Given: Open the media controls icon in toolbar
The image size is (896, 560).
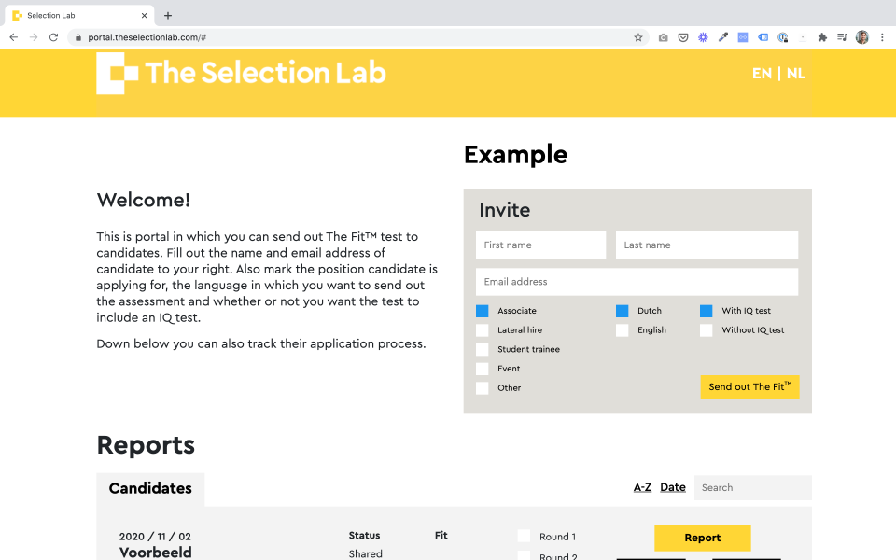Looking at the screenshot, I should (840, 37).
